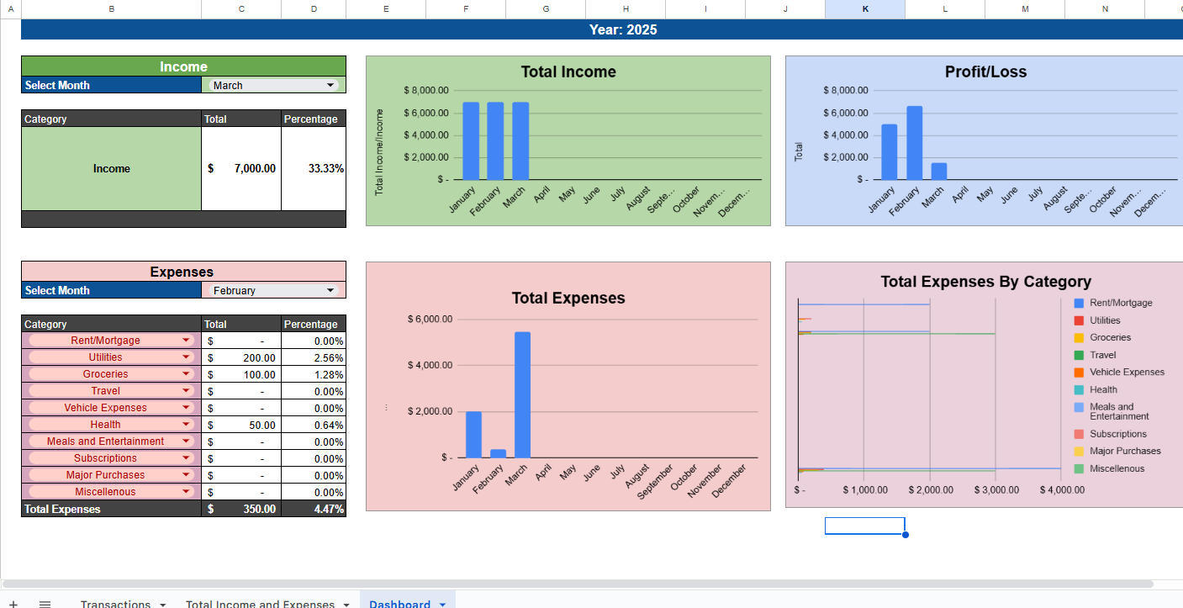Viewport: 1183px width, 608px height.
Task: Open the all-sheets list via hamburger icon
Action: pyautogui.click(x=45, y=604)
